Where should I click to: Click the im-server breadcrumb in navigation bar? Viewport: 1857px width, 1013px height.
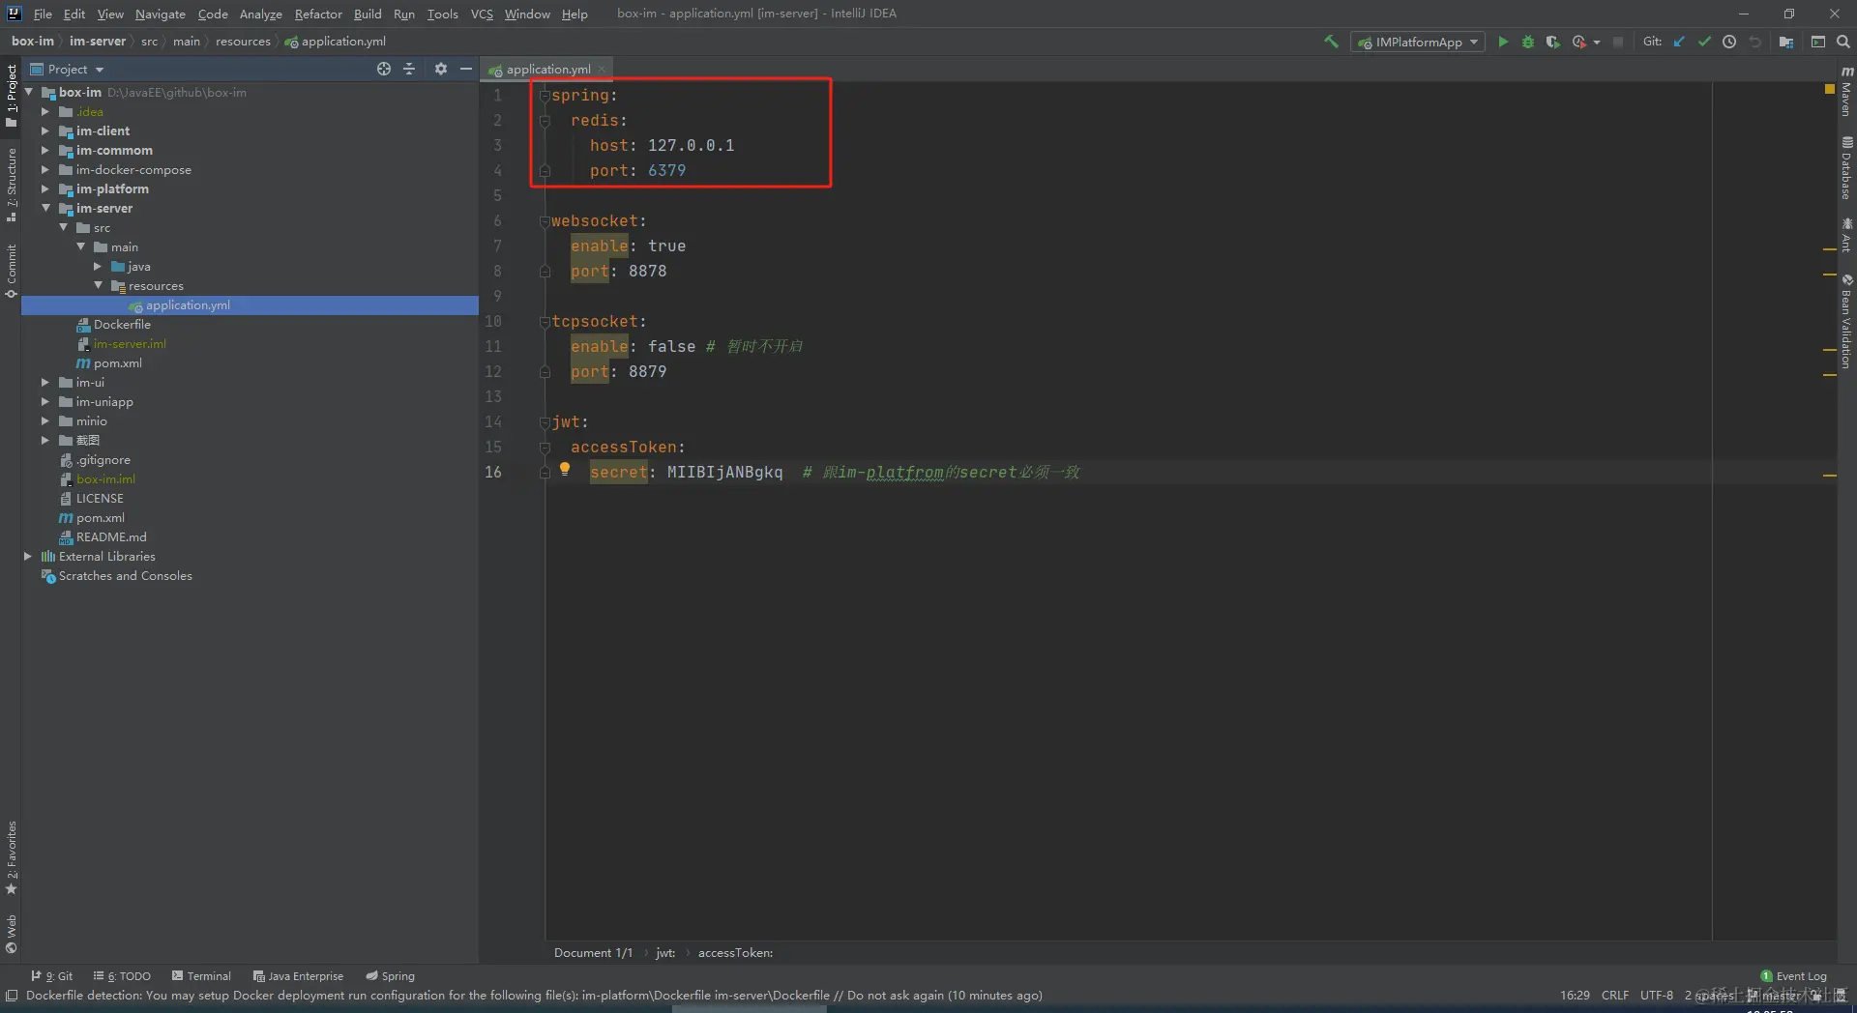[x=98, y=41]
